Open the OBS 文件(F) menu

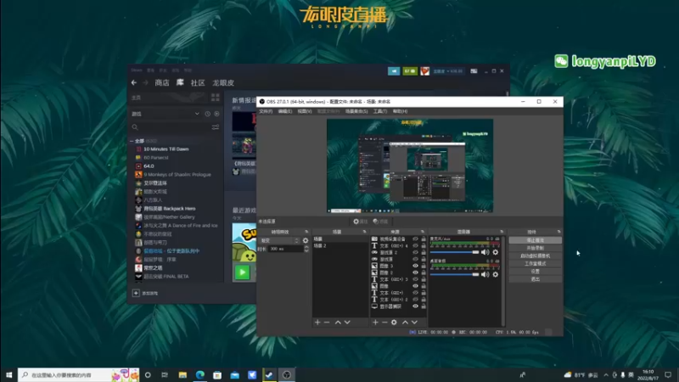point(266,111)
